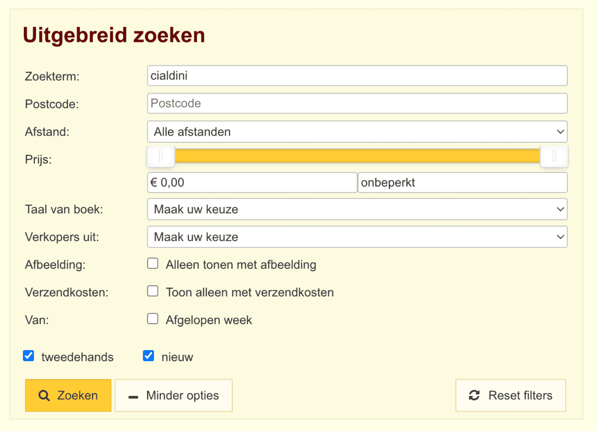This screenshot has height=431, width=598.
Task: Uncheck the tweedehands checkbox
Action: [29, 356]
